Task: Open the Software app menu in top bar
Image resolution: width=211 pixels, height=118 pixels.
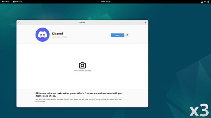Action: coord(17,2)
